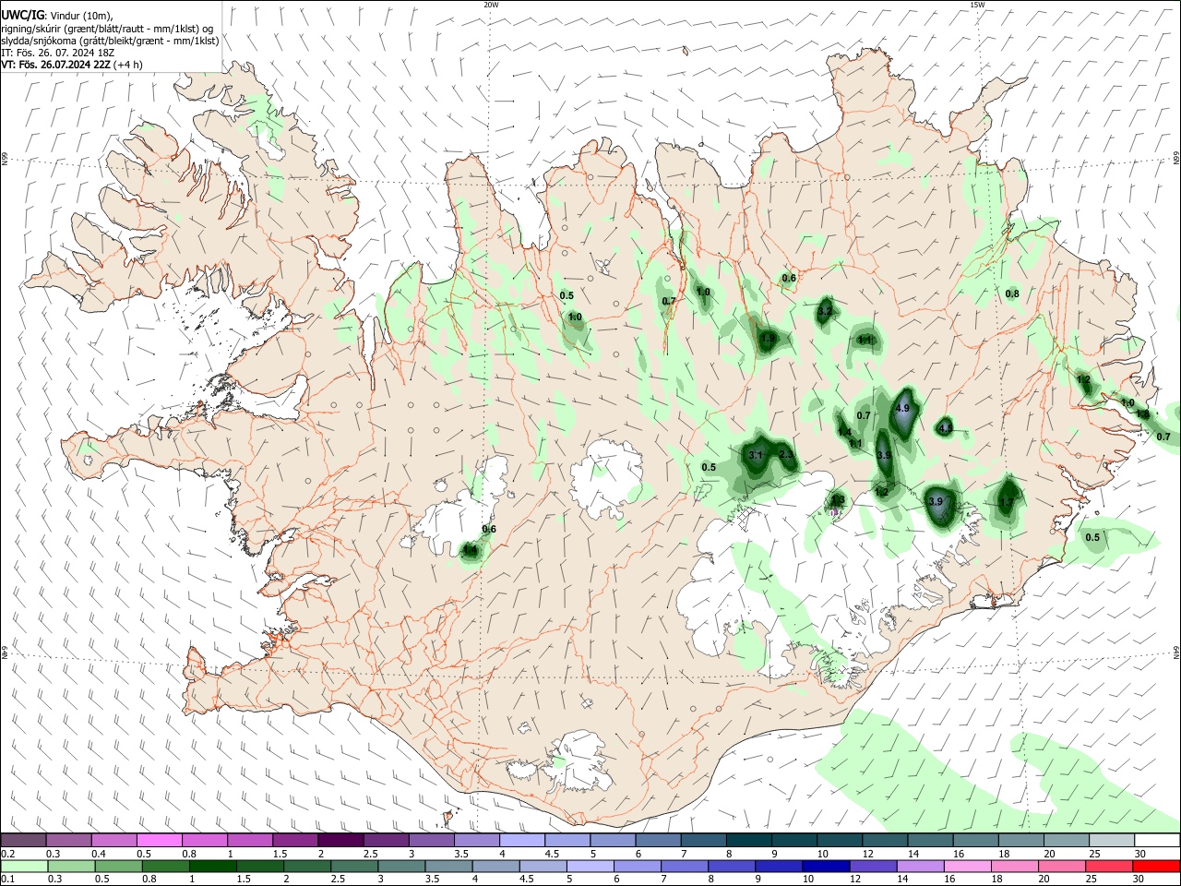Select the 0.8 precipitation label

1012,293
